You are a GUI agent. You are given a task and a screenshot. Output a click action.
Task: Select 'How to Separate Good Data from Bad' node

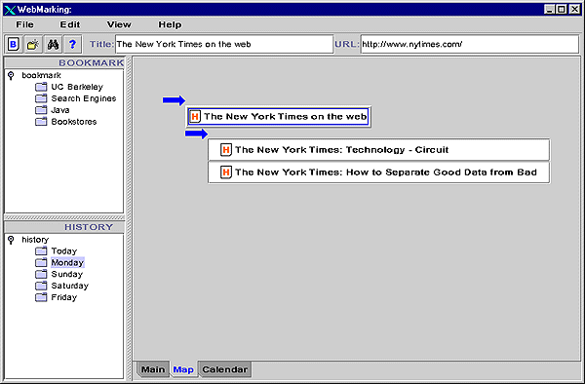tap(378, 173)
